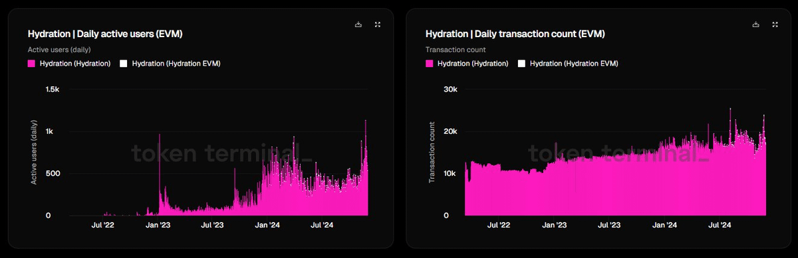The width and height of the screenshot is (798, 258).
Task: Click "Jul '23" on active users x-axis
Action: (x=213, y=226)
